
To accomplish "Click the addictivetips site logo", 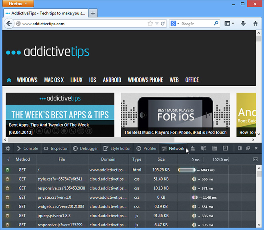I will click(x=48, y=52).
